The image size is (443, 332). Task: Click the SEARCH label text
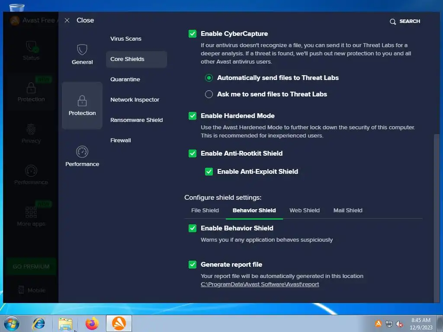tap(410, 21)
